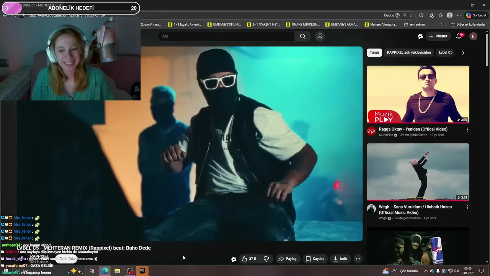The height and width of the screenshot is (276, 490).
Task: Open the Yeni sekme bookmark
Action: [x=414, y=25]
